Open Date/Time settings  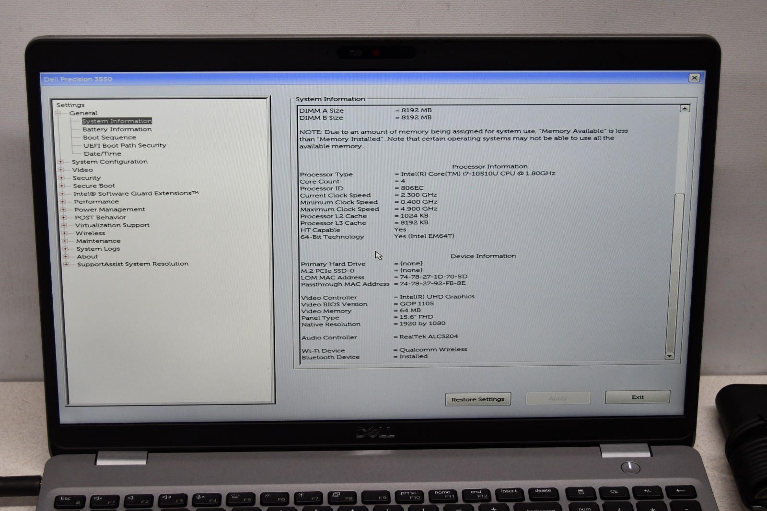103,154
